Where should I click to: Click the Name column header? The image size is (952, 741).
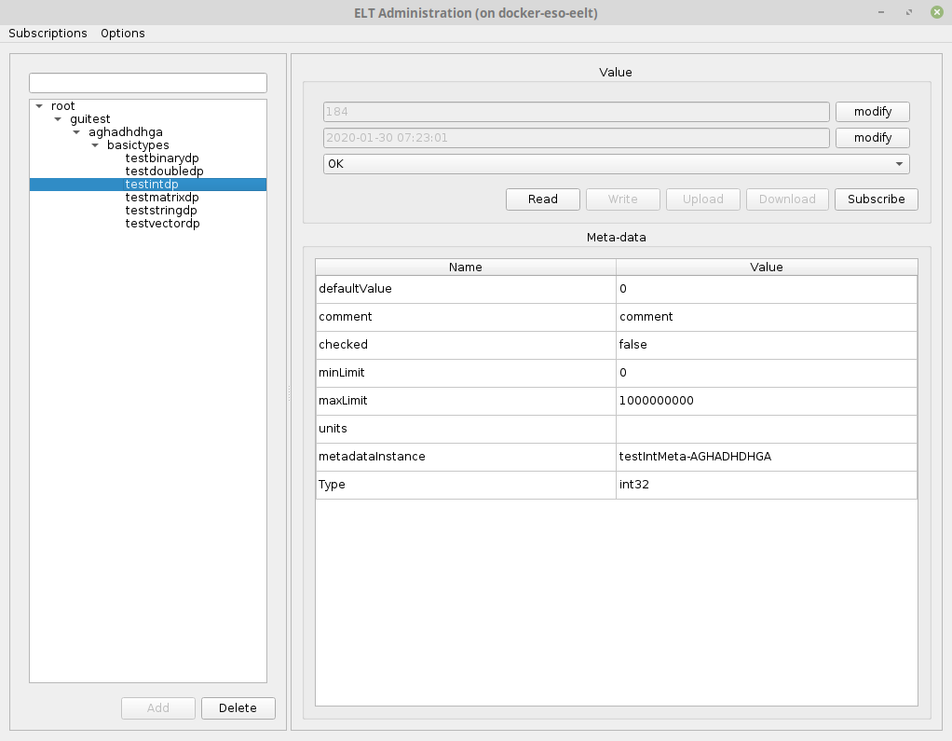tap(465, 268)
